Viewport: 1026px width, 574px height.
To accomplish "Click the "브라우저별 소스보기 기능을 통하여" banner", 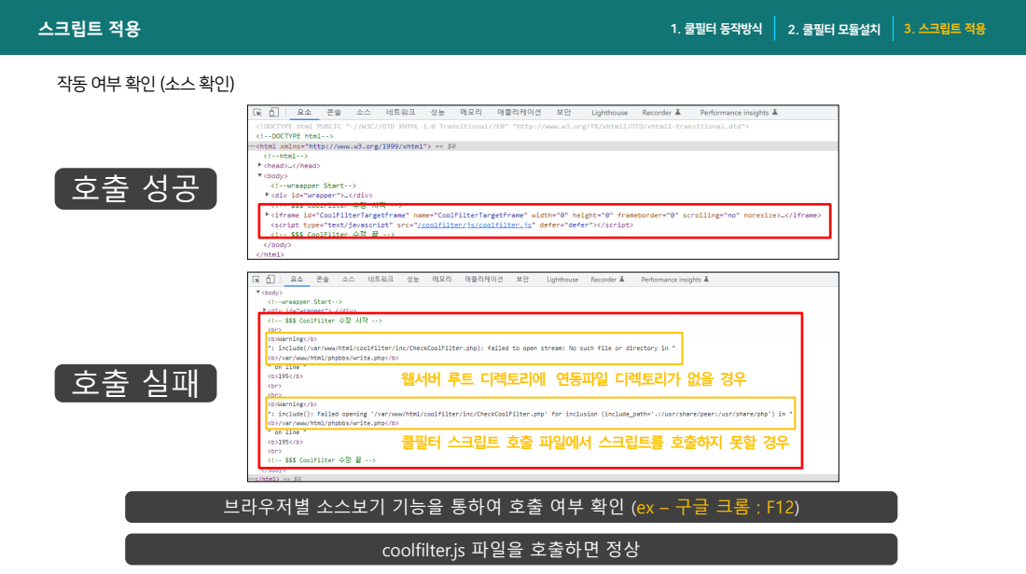I will click(x=511, y=507).
